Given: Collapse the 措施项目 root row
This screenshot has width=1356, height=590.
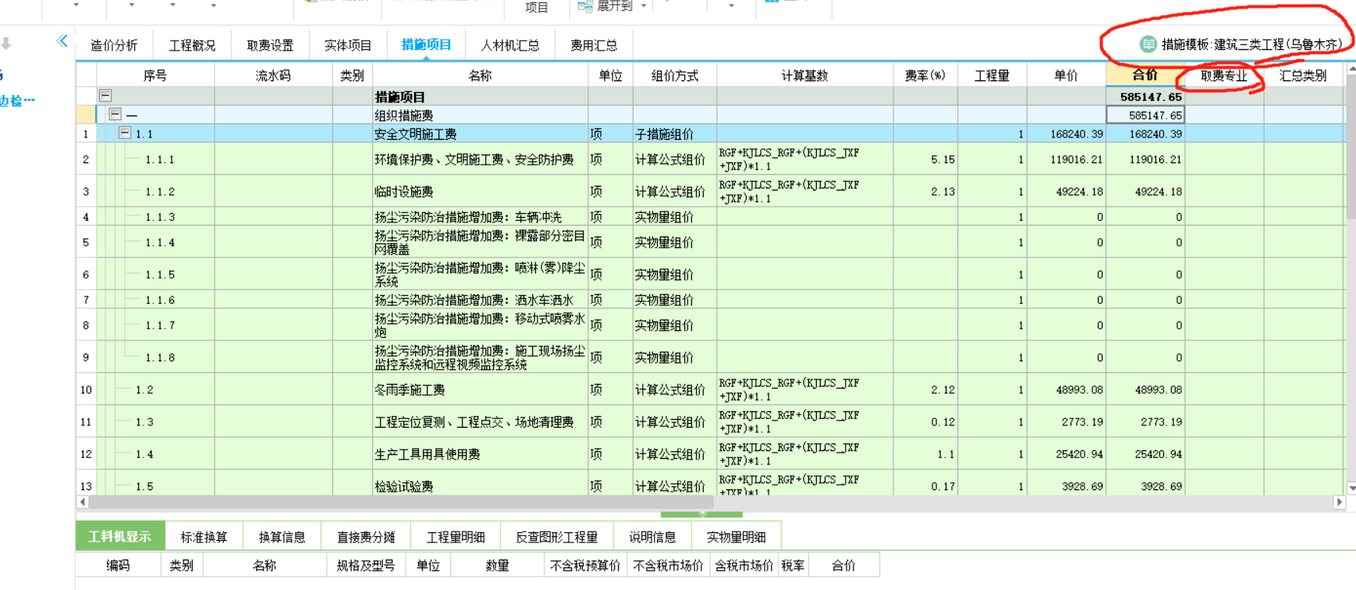Looking at the screenshot, I should [105, 96].
